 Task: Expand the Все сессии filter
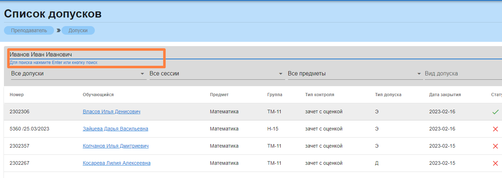[x=216, y=74]
